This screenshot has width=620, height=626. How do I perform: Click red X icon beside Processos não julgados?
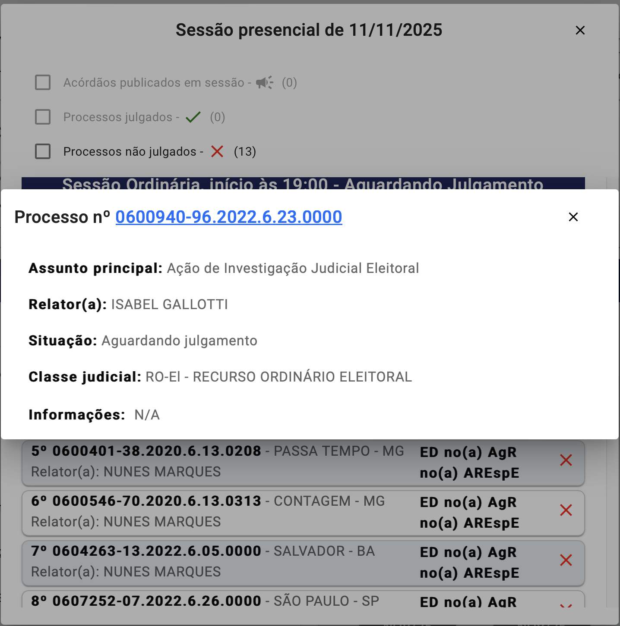point(217,151)
